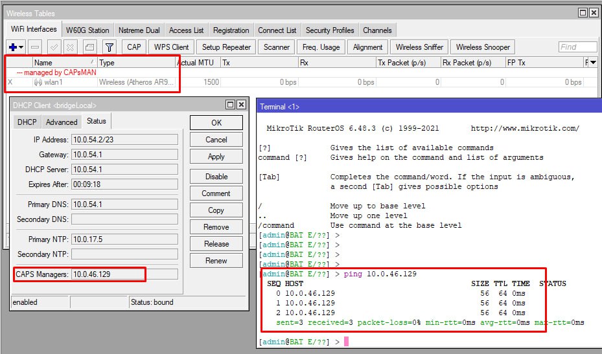Click the X disable interface icon
Viewport: 602px width, 354px height.
(70, 47)
